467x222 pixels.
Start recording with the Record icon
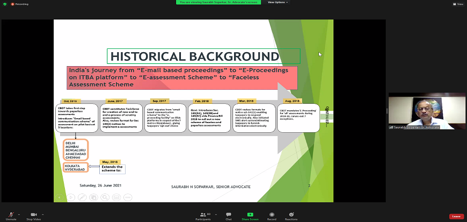pyautogui.click(x=272, y=215)
